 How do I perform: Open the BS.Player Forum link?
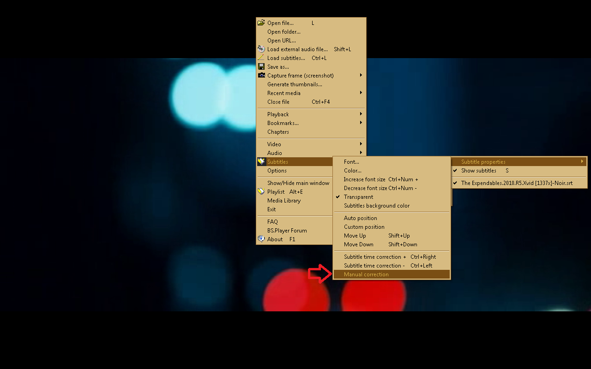tap(287, 231)
